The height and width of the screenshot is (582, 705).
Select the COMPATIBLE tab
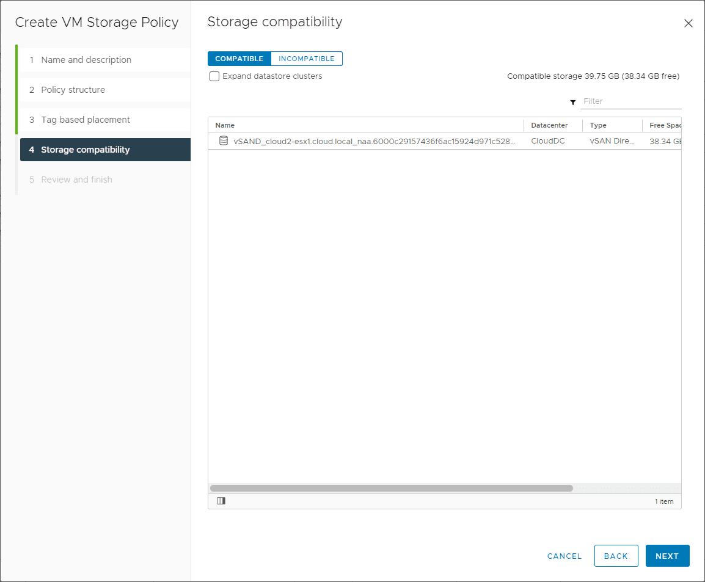(x=239, y=59)
